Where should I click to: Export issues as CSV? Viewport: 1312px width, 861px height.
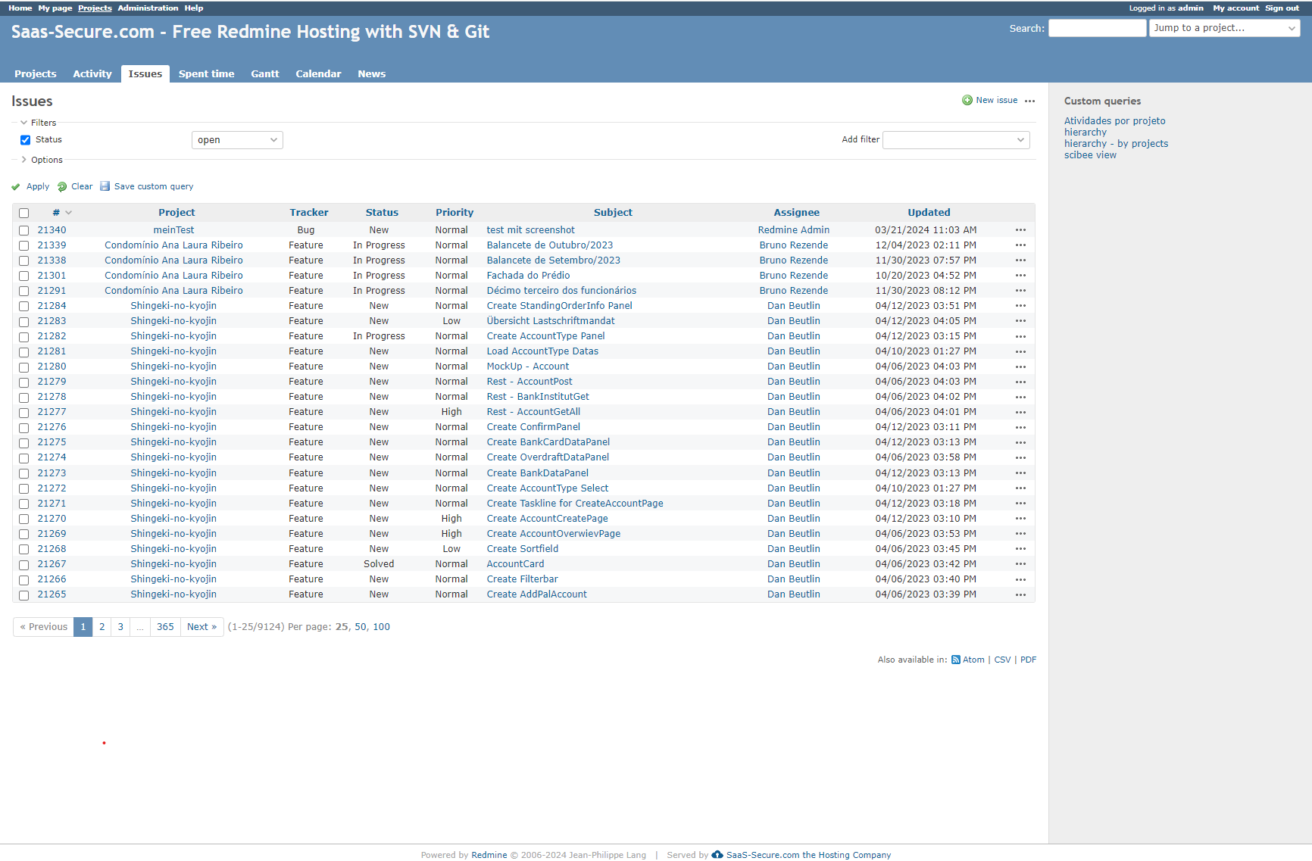click(1002, 660)
